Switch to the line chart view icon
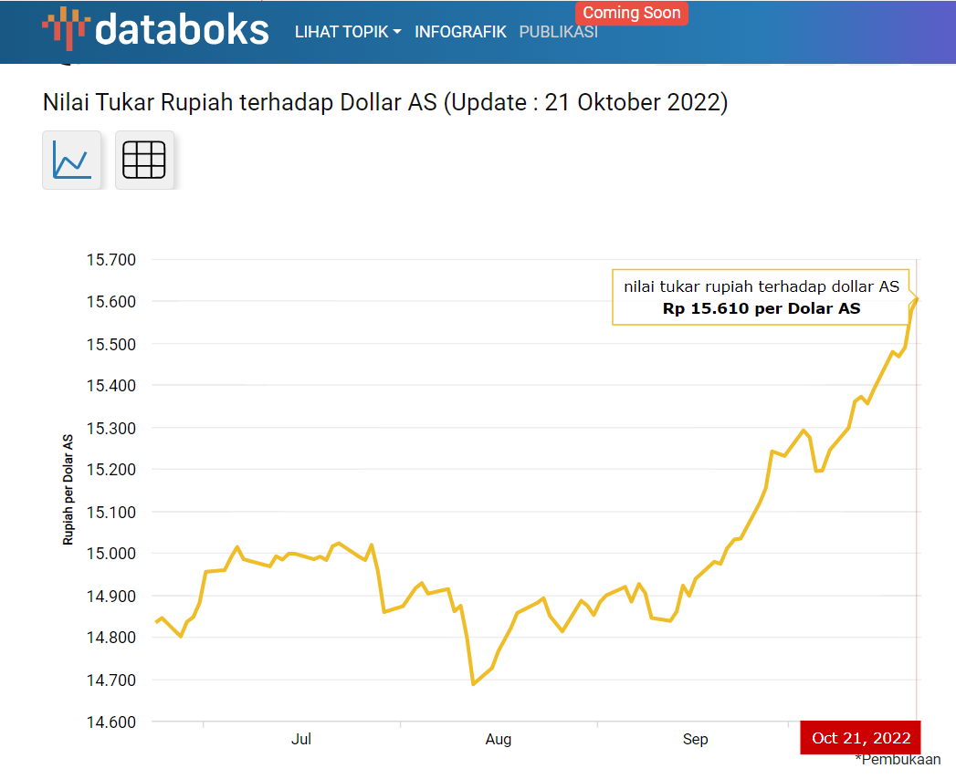Screen dimensions: 956x779 [x=71, y=160]
